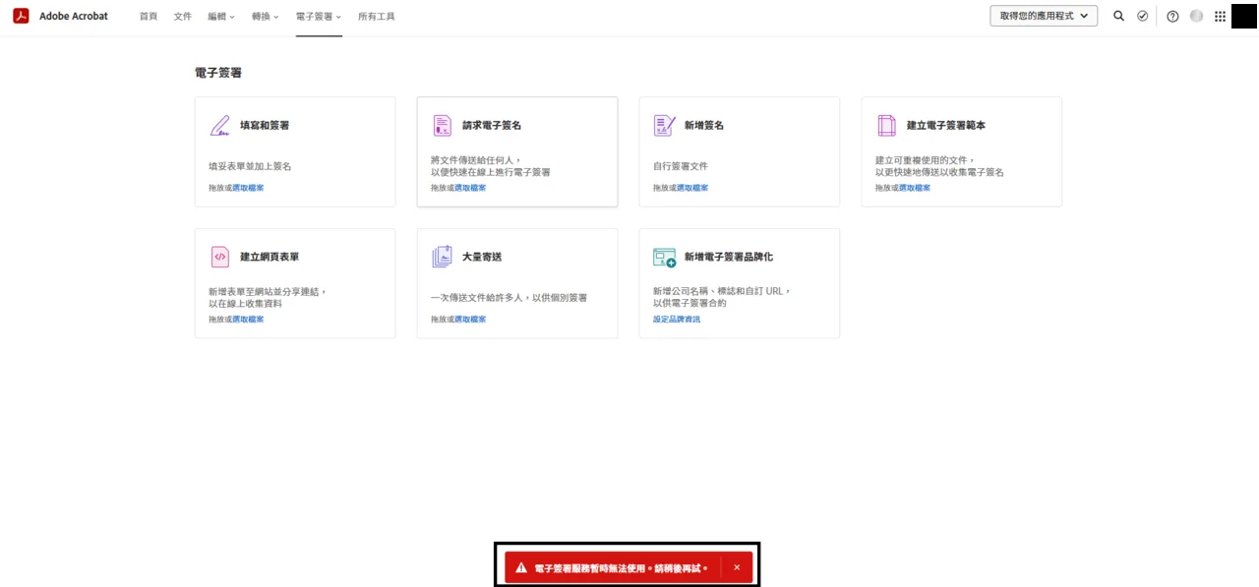Click the 建立網頁表單 code icon
The image size is (1259, 587).
[220, 257]
